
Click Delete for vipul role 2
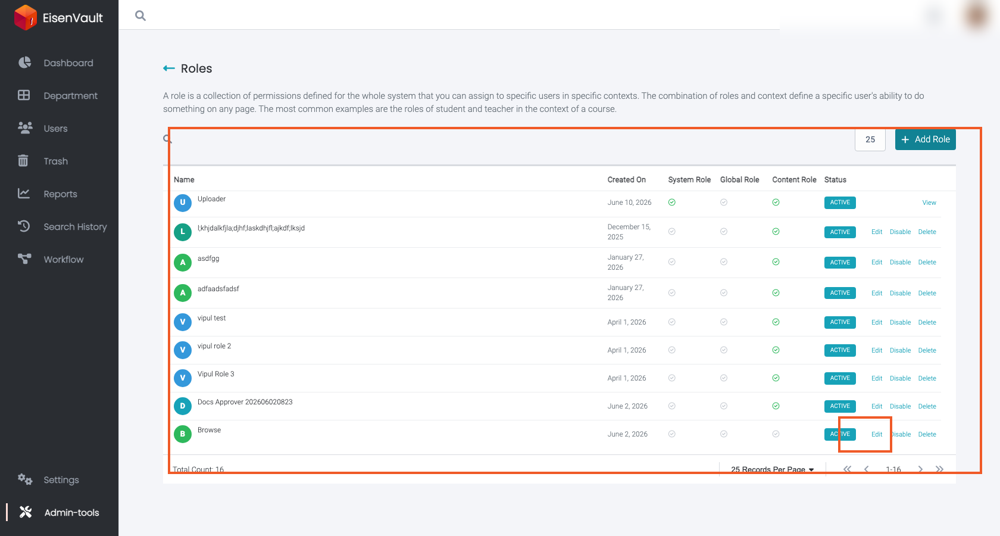point(927,350)
